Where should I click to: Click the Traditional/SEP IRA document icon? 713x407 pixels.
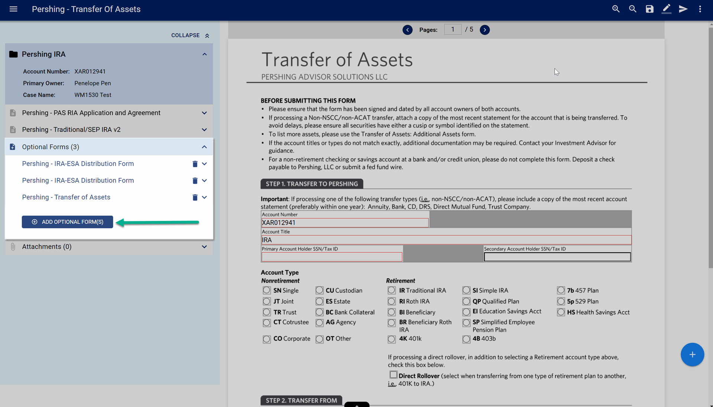(13, 129)
